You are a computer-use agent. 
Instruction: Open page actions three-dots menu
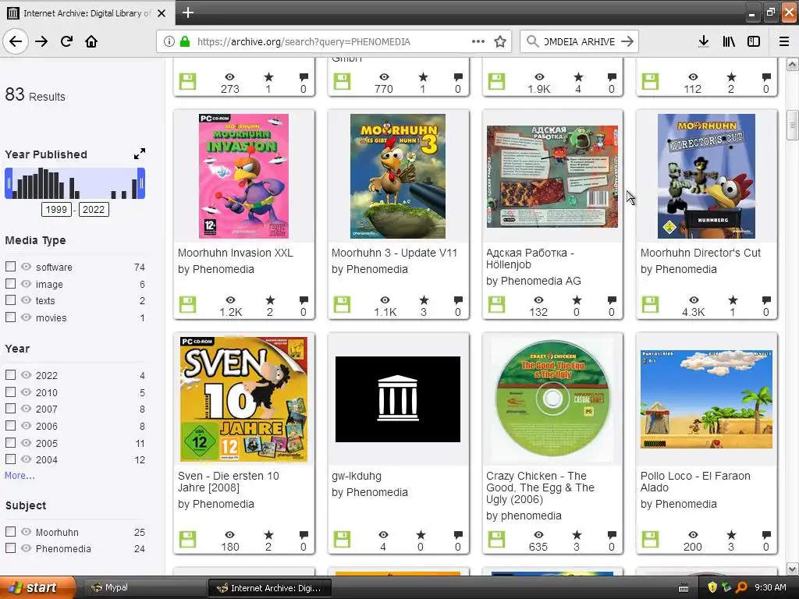[478, 41]
